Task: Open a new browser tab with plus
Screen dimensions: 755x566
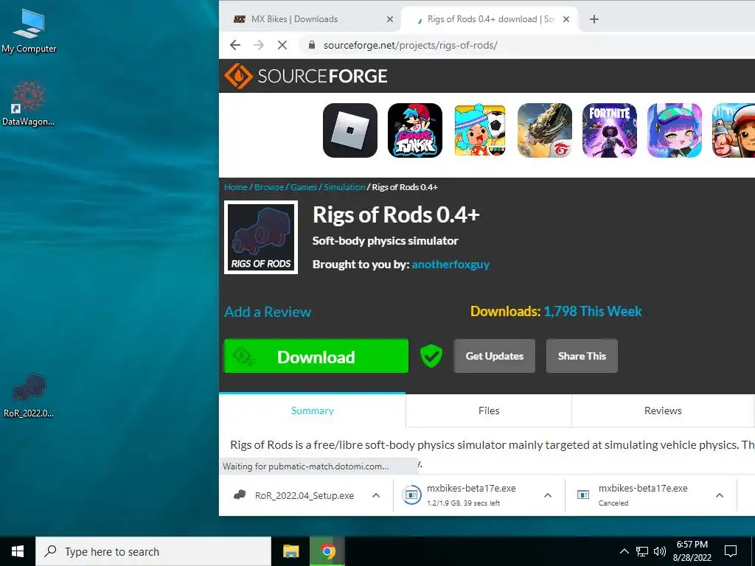Action: (594, 19)
